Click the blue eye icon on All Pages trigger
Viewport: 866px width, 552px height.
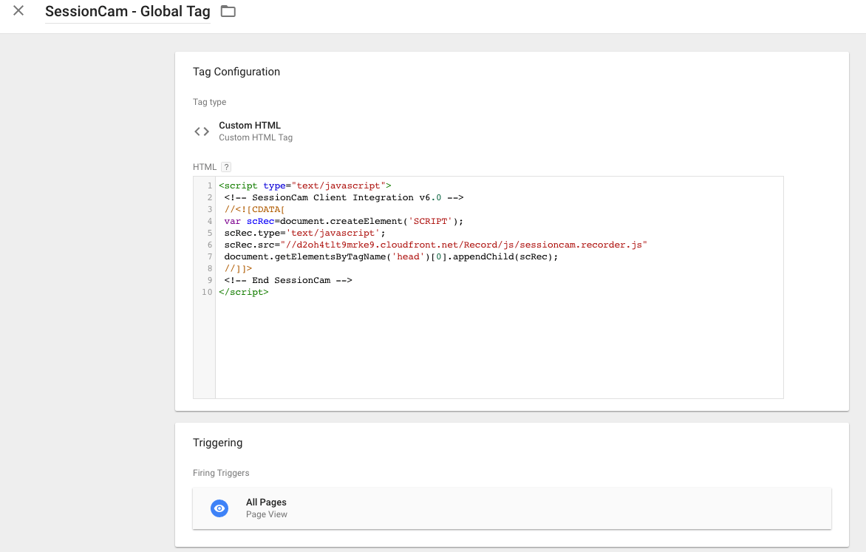coord(219,508)
